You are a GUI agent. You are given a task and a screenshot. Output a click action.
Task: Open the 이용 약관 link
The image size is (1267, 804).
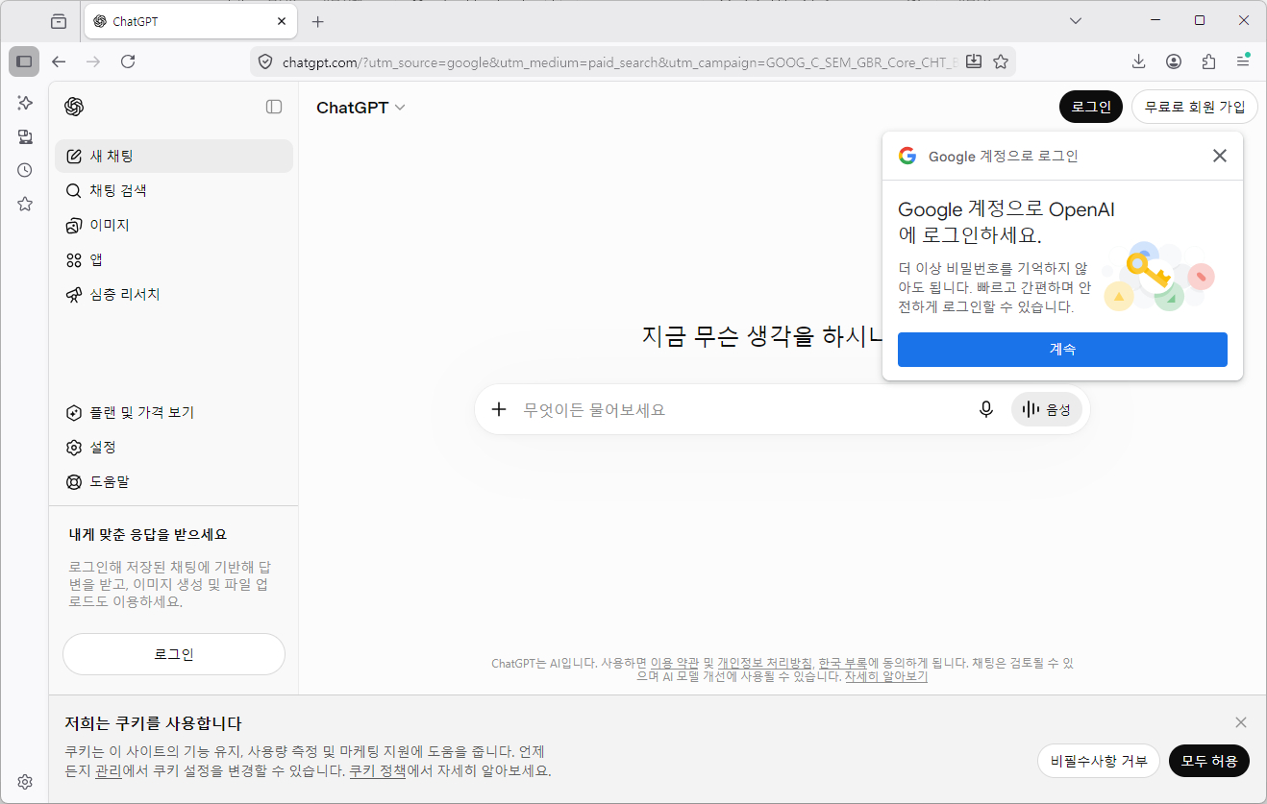[675, 663]
